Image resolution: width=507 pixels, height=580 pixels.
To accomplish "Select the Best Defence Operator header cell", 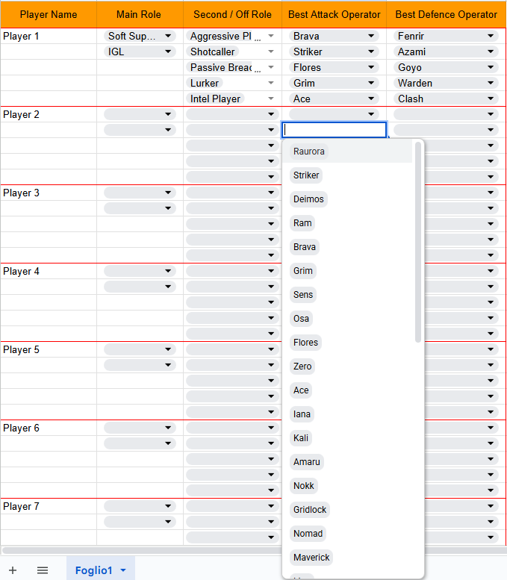I will click(x=446, y=14).
